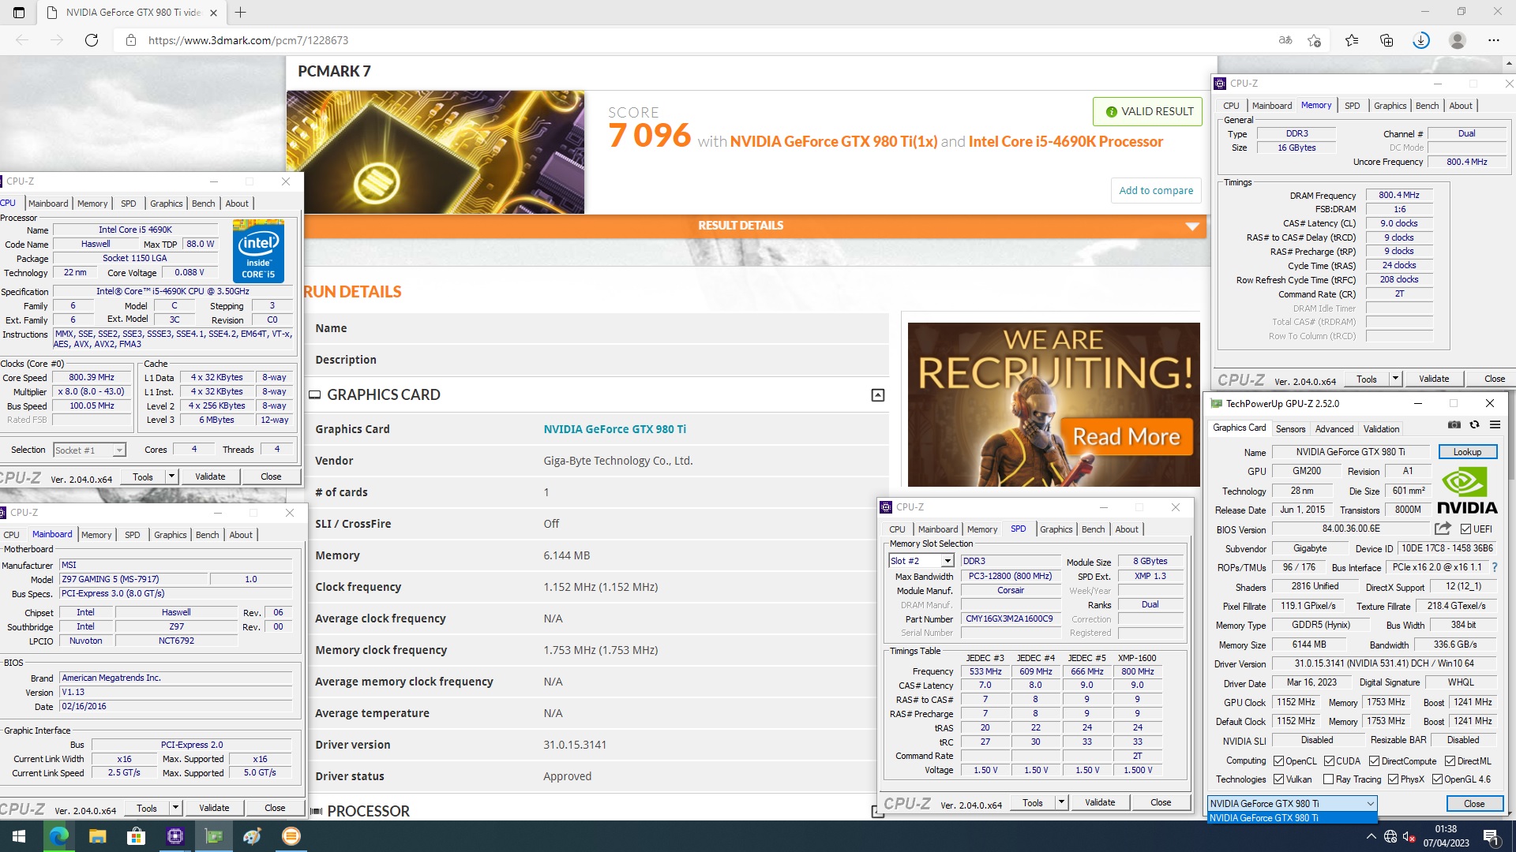1516x852 pixels.
Task: Open the notification center icon
Action: tap(1491, 836)
